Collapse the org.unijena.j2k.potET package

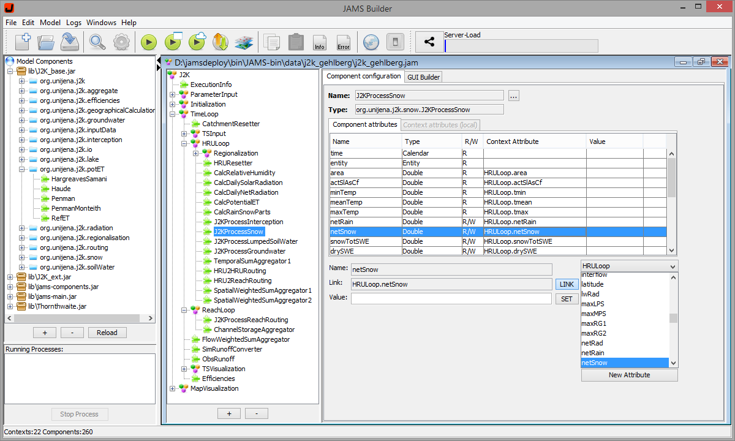click(22, 169)
